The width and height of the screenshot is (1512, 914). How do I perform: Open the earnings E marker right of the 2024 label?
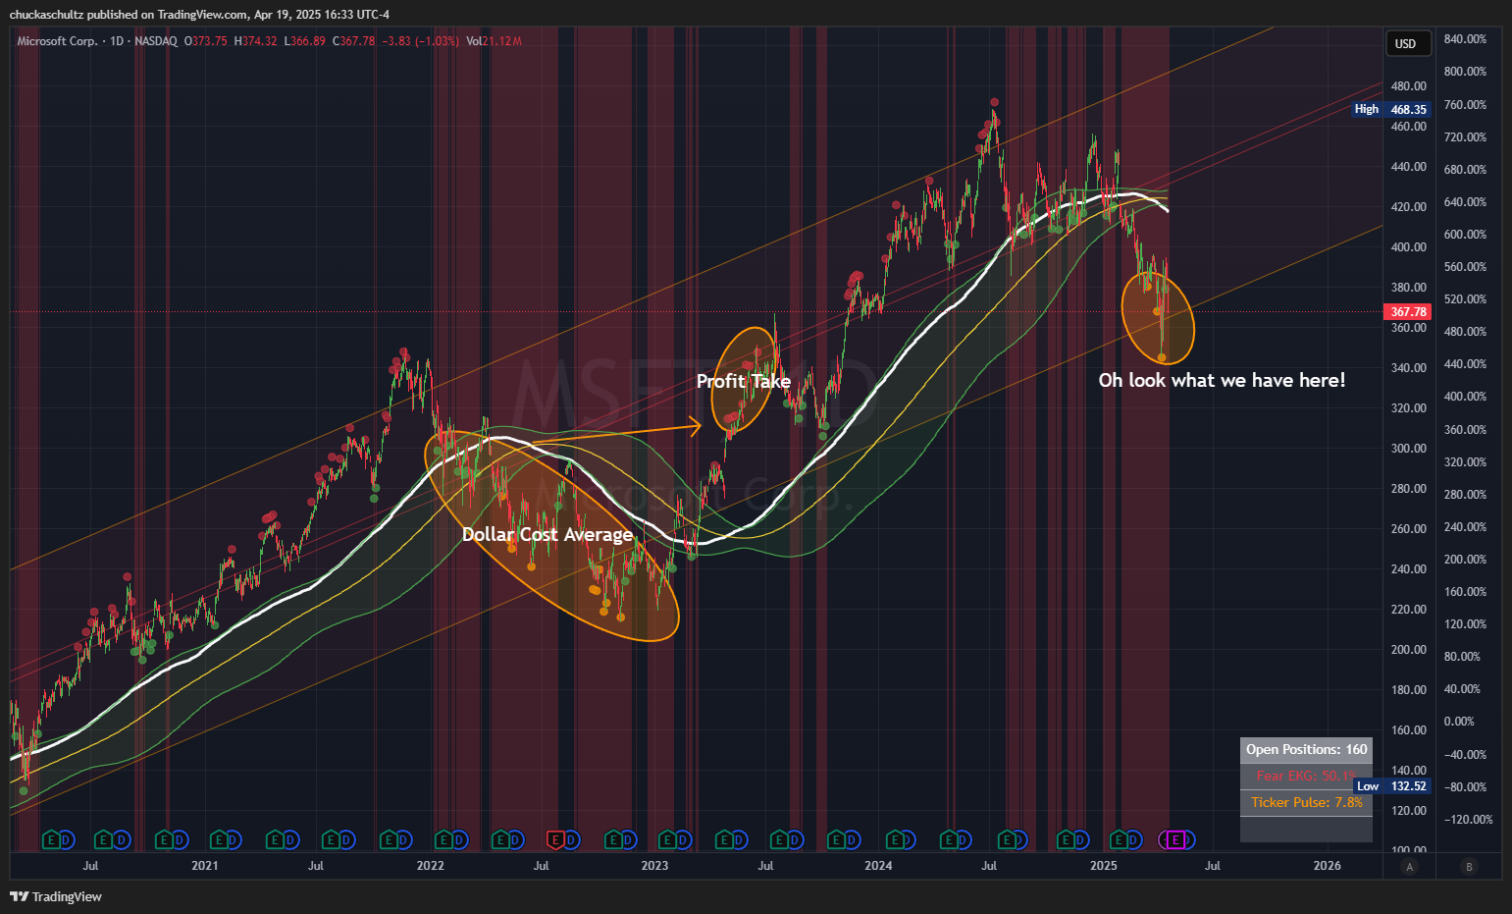point(895,839)
